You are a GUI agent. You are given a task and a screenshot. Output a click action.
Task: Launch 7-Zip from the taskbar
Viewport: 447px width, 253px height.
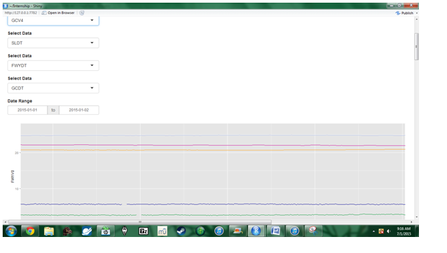(x=143, y=231)
